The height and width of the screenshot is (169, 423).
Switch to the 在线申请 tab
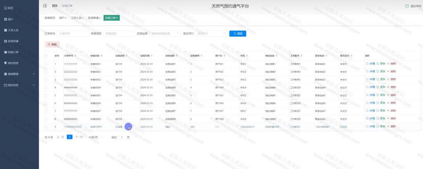point(93,18)
